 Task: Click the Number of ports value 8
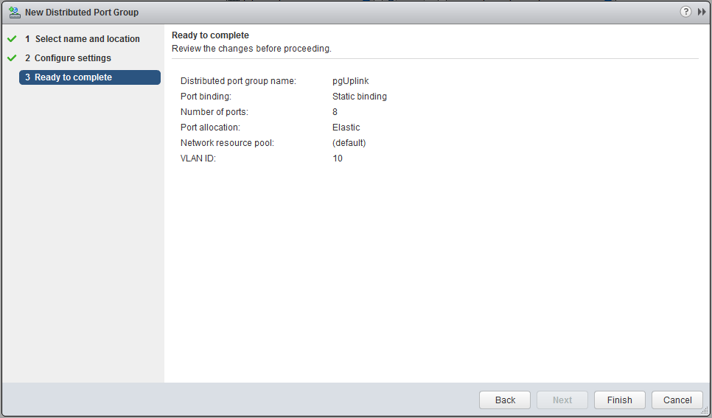tap(335, 112)
